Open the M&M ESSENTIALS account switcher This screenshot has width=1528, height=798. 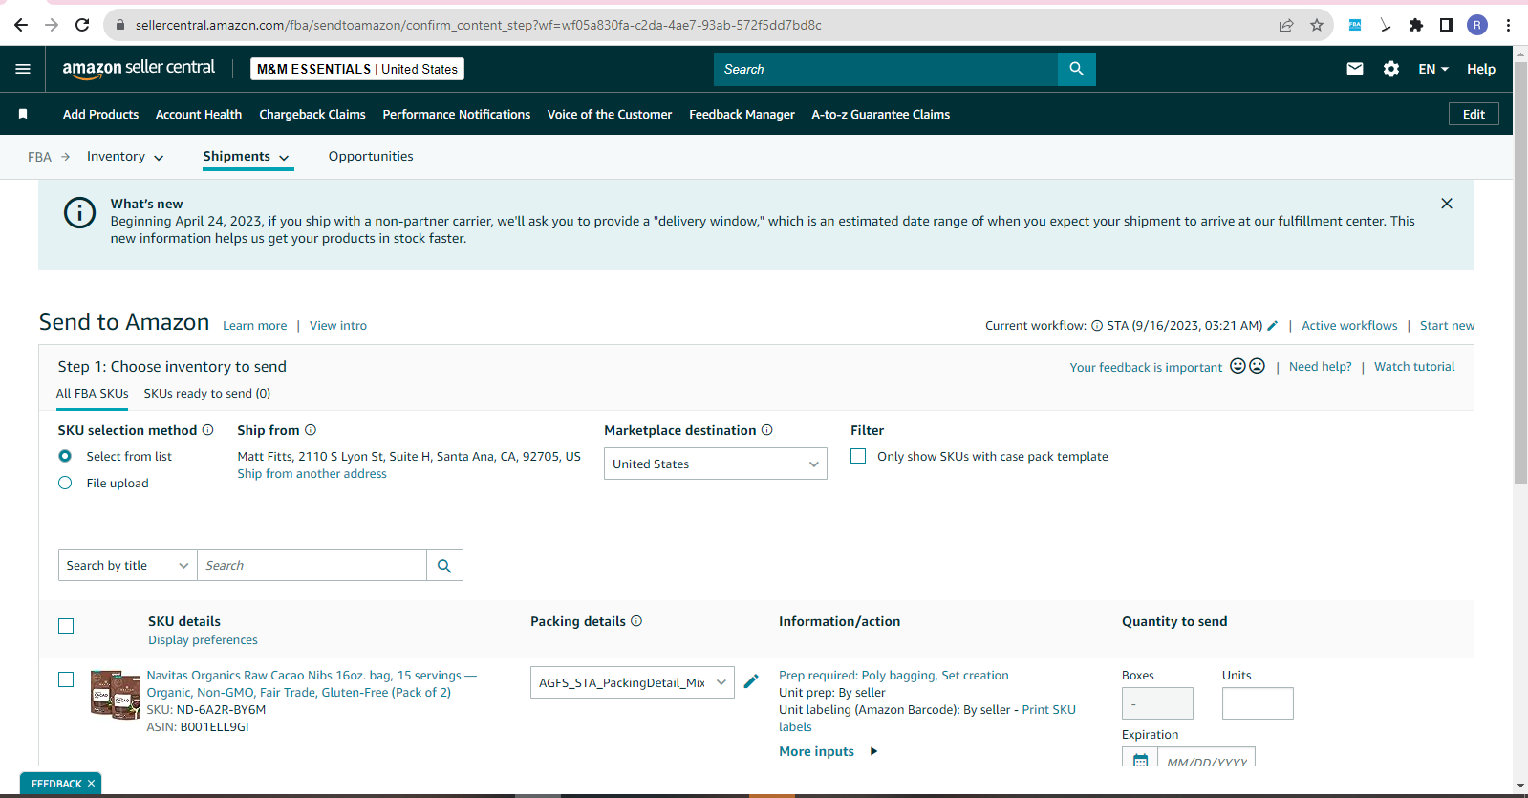point(357,69)
